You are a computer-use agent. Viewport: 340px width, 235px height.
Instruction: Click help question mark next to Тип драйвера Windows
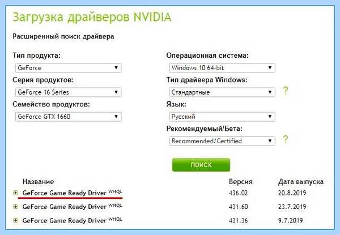point(286,90)
